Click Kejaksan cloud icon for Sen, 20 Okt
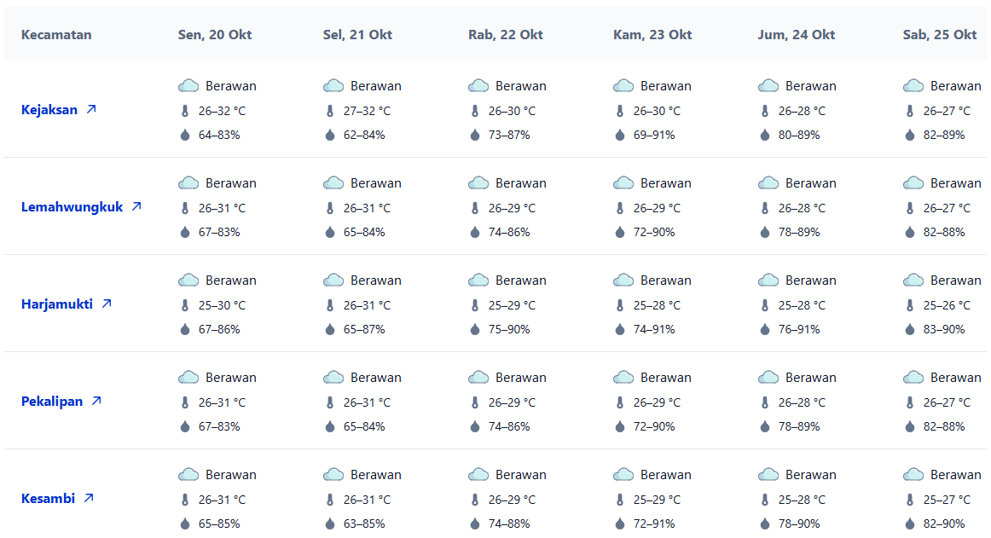 tap(188, 86)
